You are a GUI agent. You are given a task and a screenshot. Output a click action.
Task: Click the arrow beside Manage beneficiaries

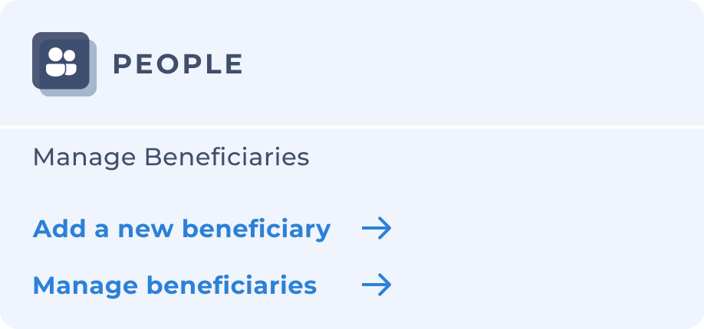tap(376, 285)
